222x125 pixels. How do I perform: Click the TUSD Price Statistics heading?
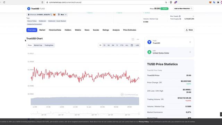pos(162,64)
